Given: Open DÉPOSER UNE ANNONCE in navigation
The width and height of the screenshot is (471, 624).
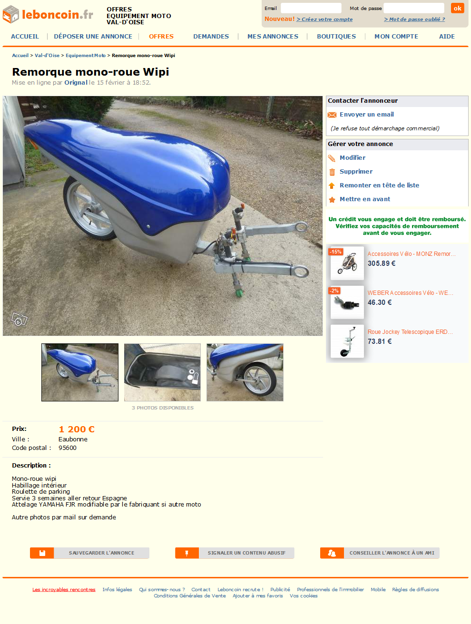Looking at the screenshot, I should click(93, 36).
